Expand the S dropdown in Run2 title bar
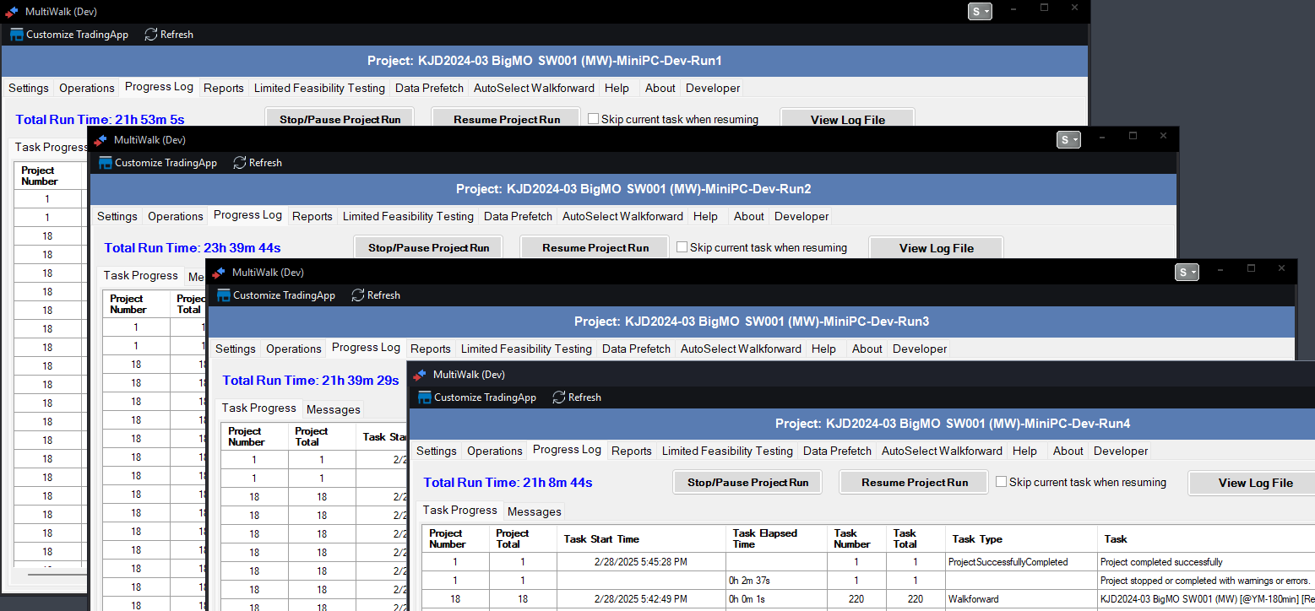Viewport: 1315px width, 611px height. pyautogui.click(x=1068, y=139)
